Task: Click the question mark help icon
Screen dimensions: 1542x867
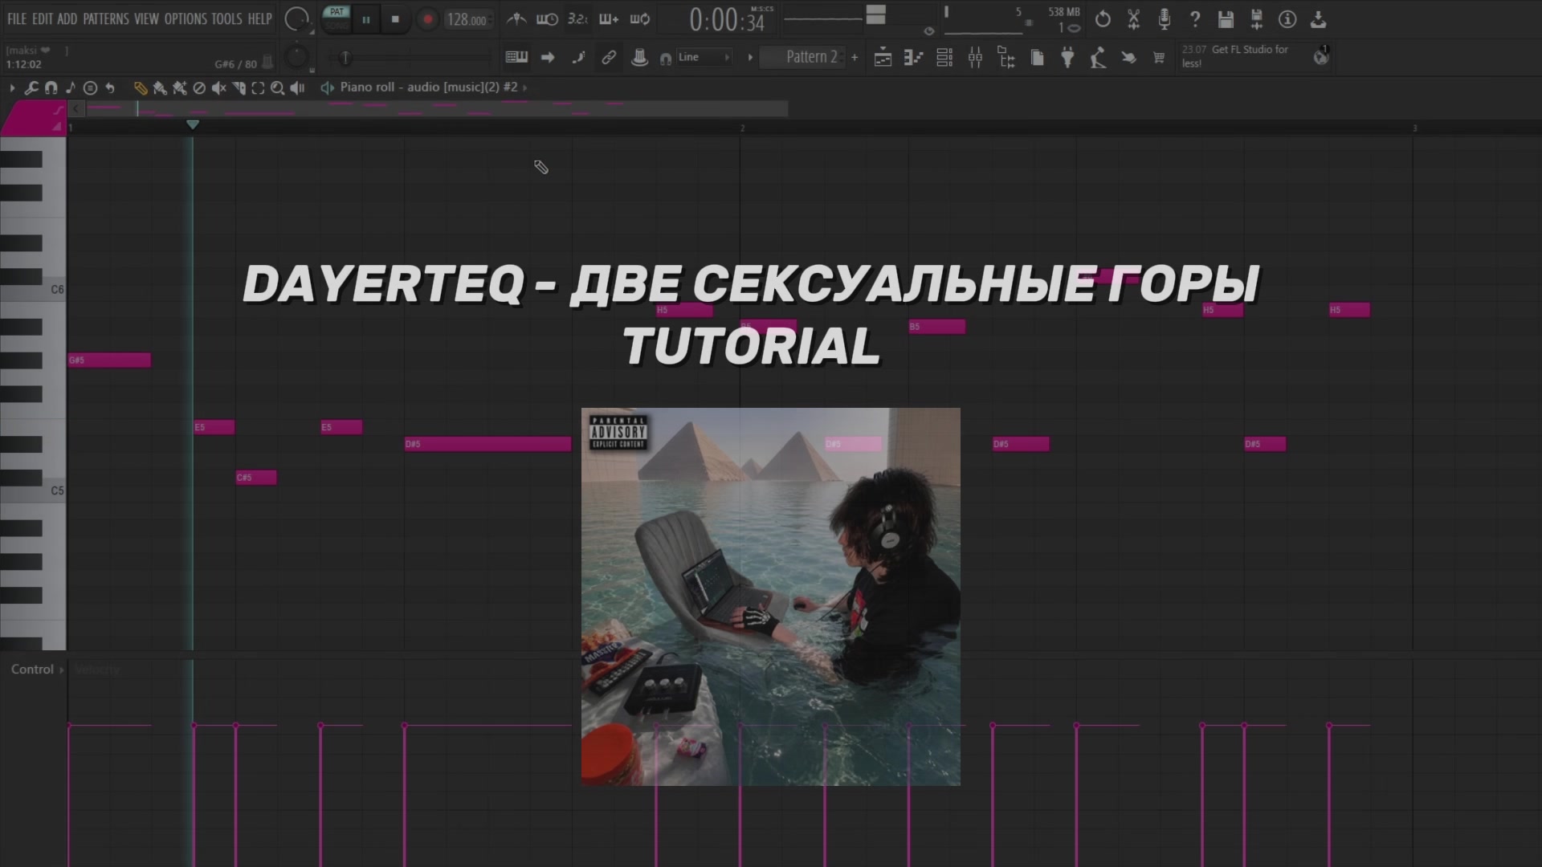Action: click(1195, 19)
